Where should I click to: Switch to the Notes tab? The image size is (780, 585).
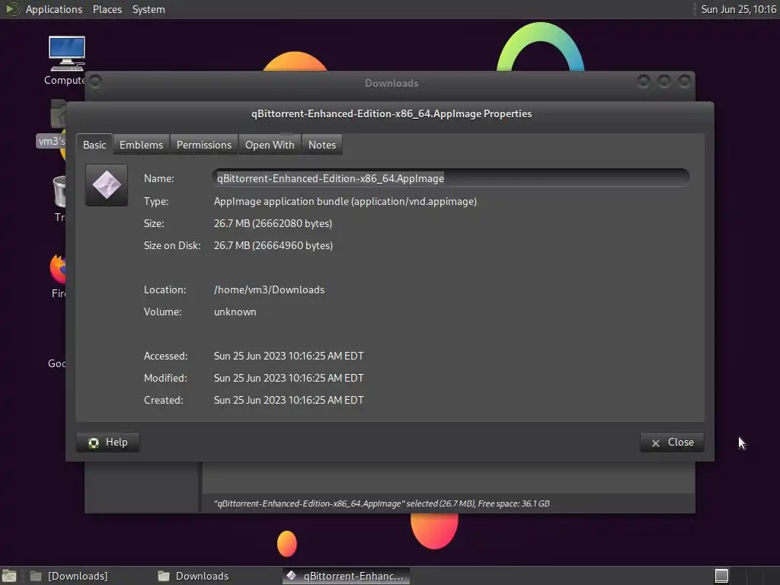pos(322,145)
